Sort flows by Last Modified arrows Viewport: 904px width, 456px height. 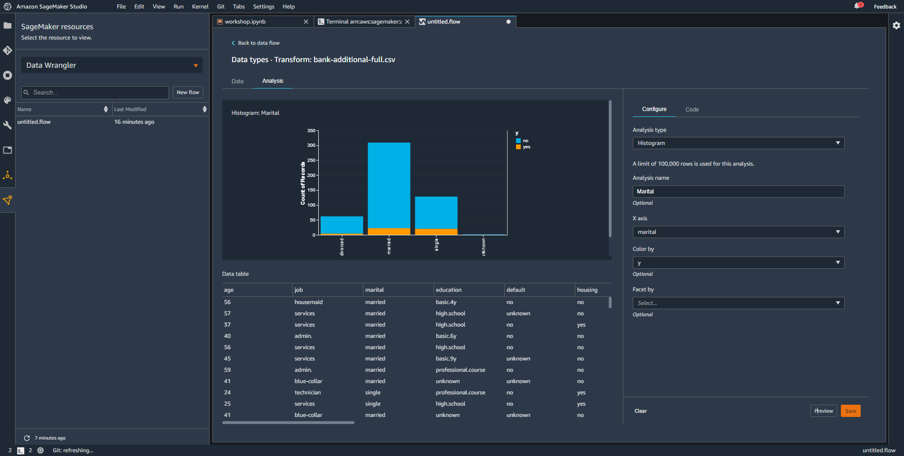click(204, 109)
